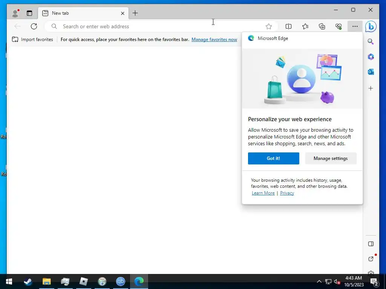Open a new tab with plus button

(135, 13)
